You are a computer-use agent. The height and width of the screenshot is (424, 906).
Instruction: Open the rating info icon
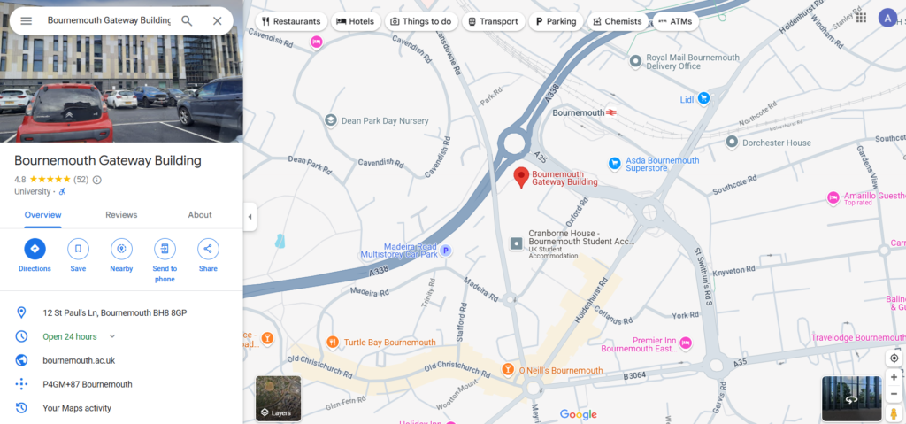(x=97, y=180)
